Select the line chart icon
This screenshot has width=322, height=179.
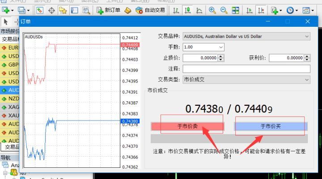pyautogui.click(x=199, y=10)
